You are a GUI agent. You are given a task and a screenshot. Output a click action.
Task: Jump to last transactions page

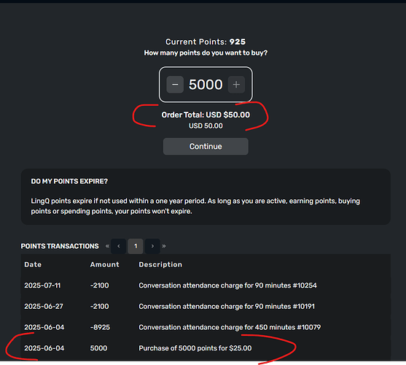coord(164,246)
